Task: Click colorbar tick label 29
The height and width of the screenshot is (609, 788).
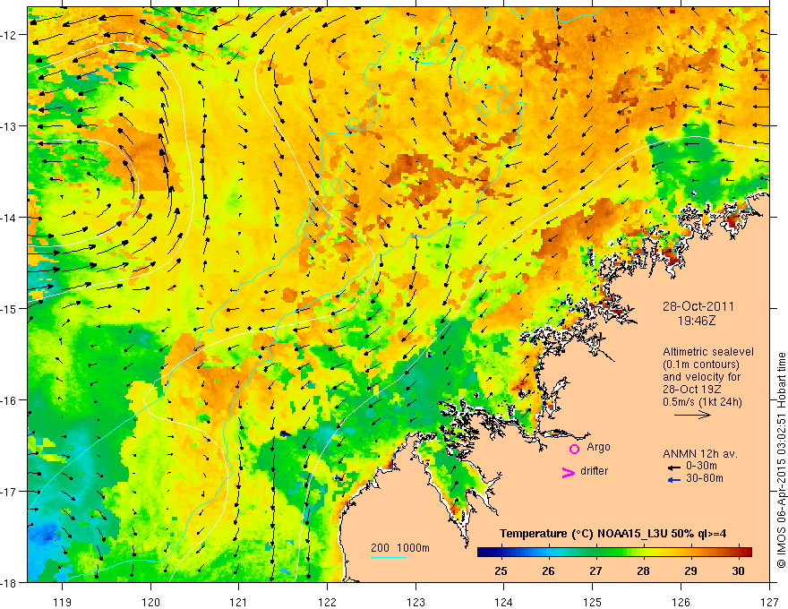Action: click(x=690, y=571)
